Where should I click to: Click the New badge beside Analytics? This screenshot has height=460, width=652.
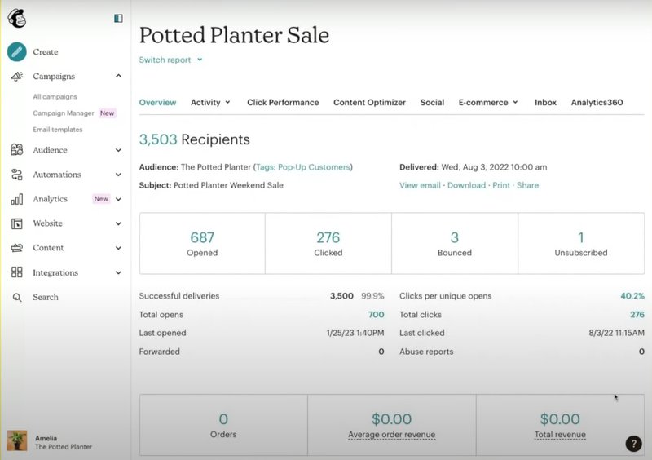pos(101,199)
